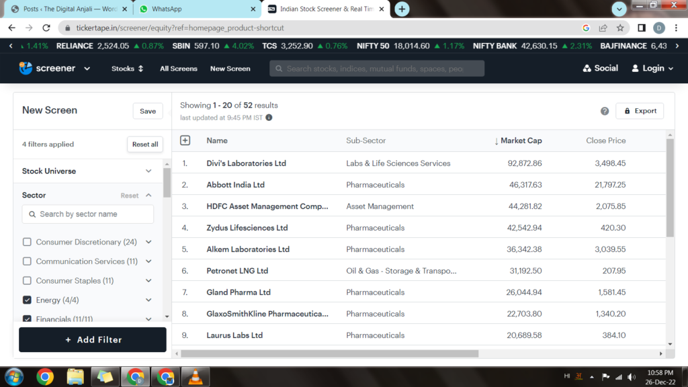Screen dimensions: 688x387
Task: Click Export button
Action: (640, 111)
